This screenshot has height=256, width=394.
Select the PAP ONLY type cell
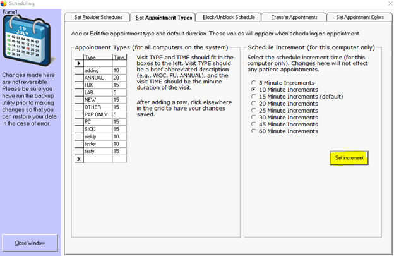pos(98,114)
